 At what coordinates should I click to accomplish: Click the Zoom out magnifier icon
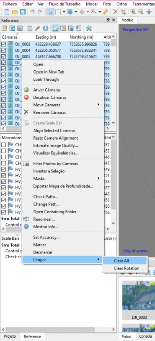141,12
